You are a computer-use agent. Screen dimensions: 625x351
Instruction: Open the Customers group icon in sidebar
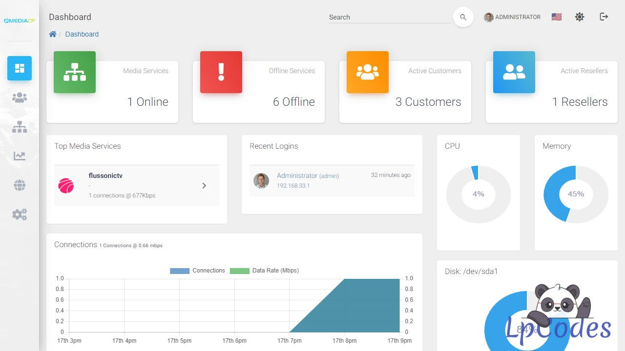click(x=20, y=97)
